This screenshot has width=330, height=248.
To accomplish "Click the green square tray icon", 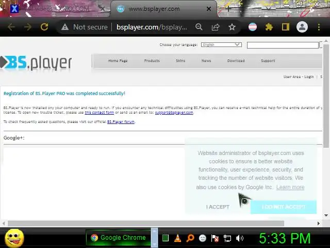I will pyautogui.click(x=166, y=238).
